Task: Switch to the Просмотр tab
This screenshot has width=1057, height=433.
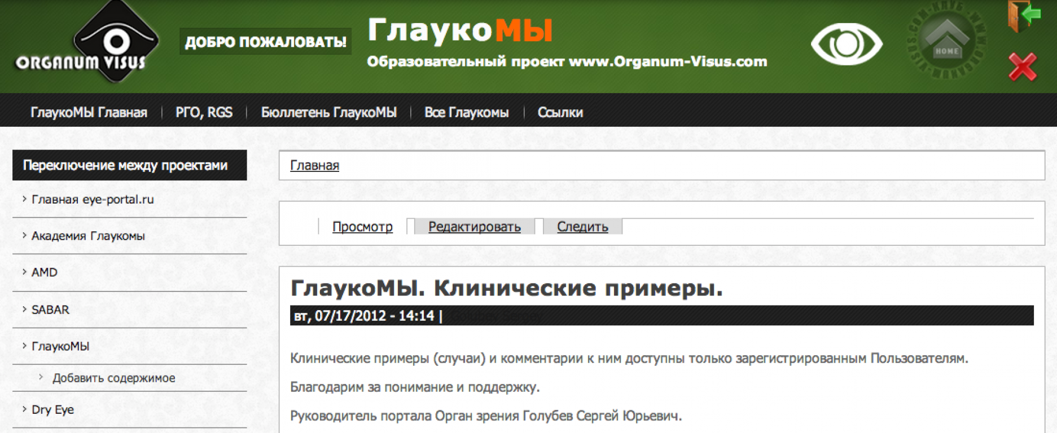Action: (362, 227)
